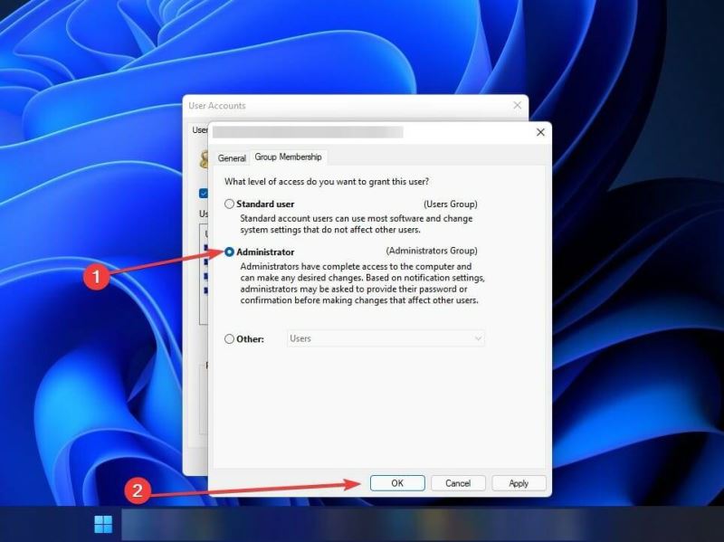Click the close X on the properties dialog
The width and height of the screenshot is (724, 542).
pos(539,132)
